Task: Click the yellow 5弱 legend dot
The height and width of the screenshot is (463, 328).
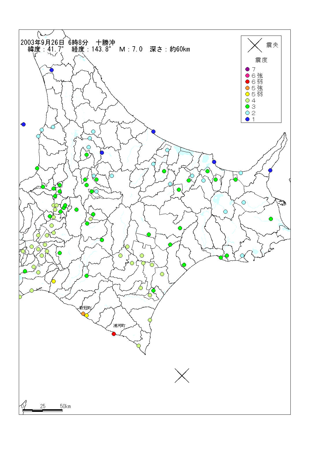Action: coord(247,94)
